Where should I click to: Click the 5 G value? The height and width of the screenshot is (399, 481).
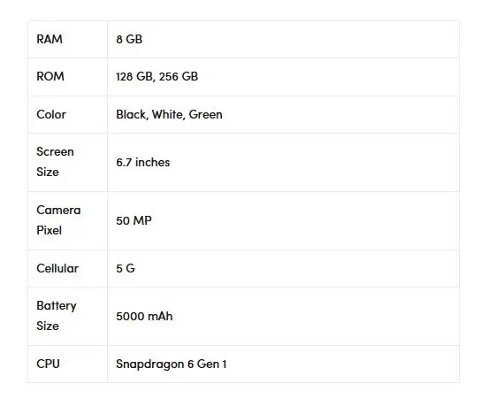tap(126, 269)
